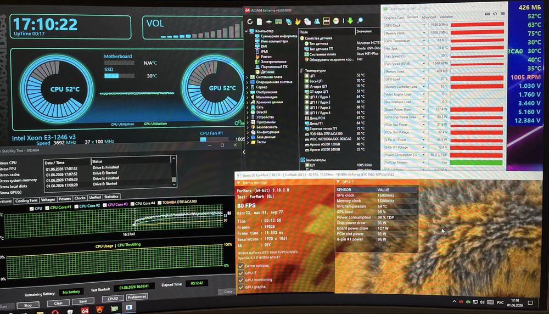Toggle the CPU Core #2 graph checkbox
The height and width of the screenshot is (314, 549).
(x=76, y=206)
